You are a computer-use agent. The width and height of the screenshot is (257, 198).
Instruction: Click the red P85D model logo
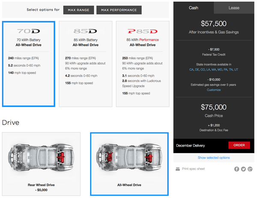coord(143,31)
